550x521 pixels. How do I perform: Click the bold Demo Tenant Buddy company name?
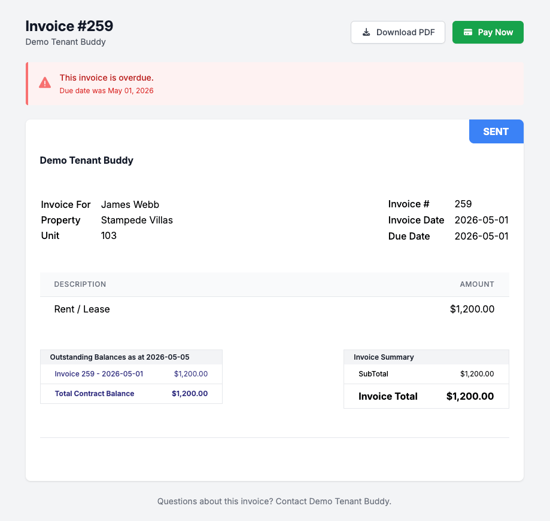coord(87,160)
